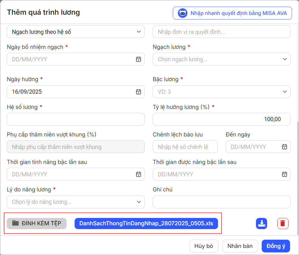Click the Nhân bản button

tap(240, 246)
